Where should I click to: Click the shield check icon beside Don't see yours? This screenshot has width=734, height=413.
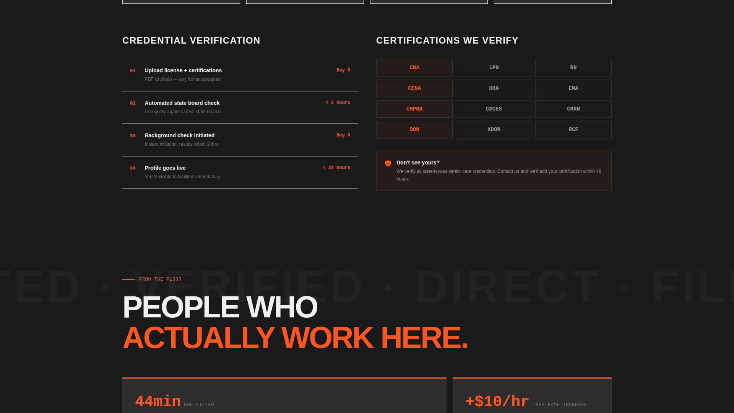click(x=388, y=163)
